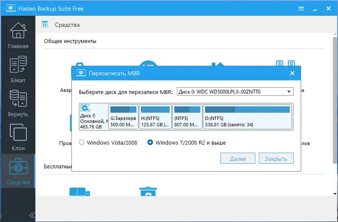Click the scrollbar down arrow
This screenshot has width=338, height=222.
coord(335,194)
